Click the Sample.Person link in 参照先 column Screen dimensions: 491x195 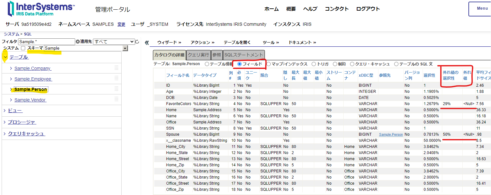coord(391,134)
